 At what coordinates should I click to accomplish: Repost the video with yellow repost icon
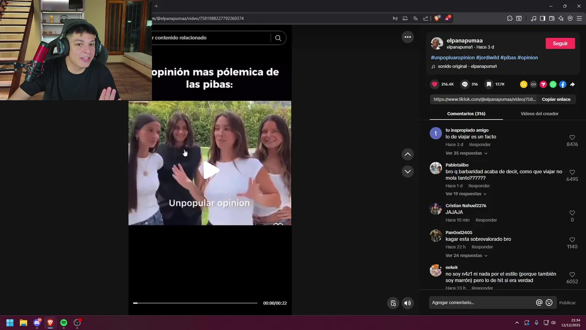pyautogui.click(x=524, y=84)
